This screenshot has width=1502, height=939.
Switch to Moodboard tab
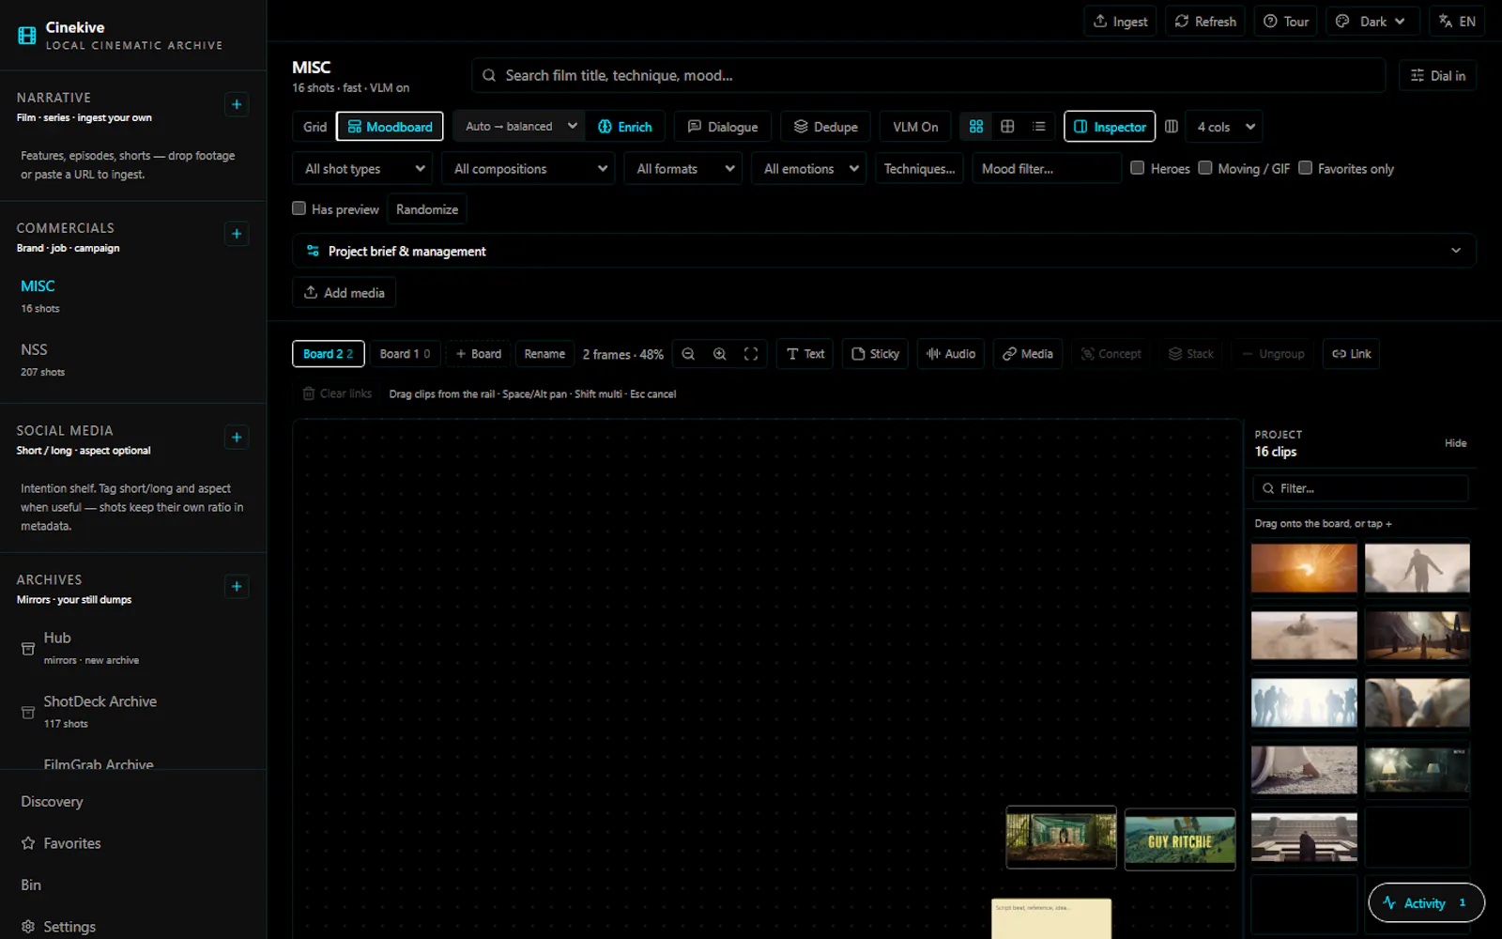tap(390, 127)
